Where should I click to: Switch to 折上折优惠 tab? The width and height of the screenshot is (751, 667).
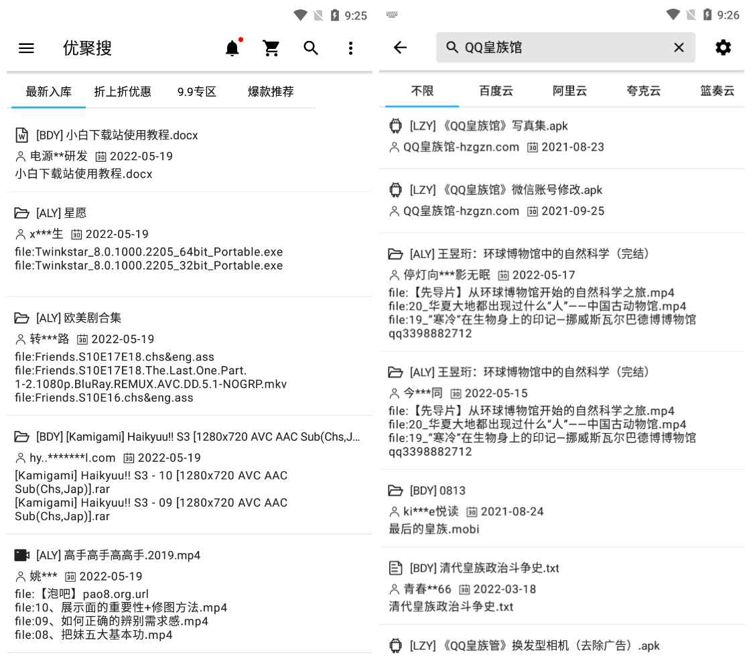pos(123,91)
